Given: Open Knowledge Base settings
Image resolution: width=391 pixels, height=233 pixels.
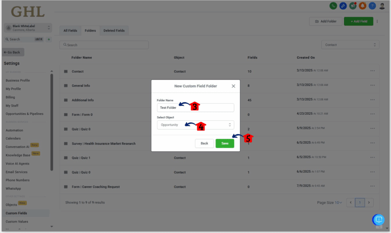Looking at the screenshot, I should [18, 155].
